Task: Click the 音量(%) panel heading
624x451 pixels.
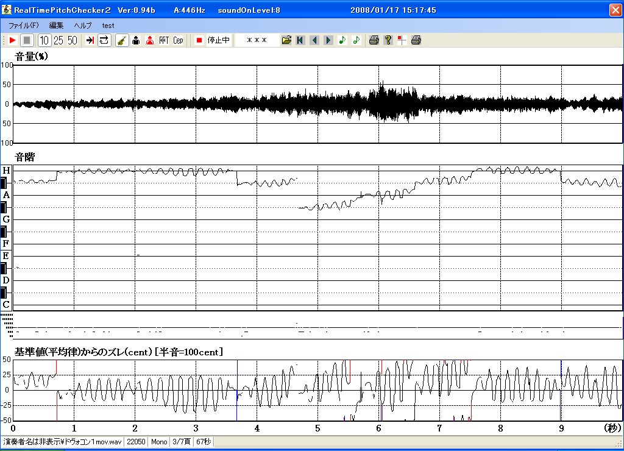Action: pos(31,57)
